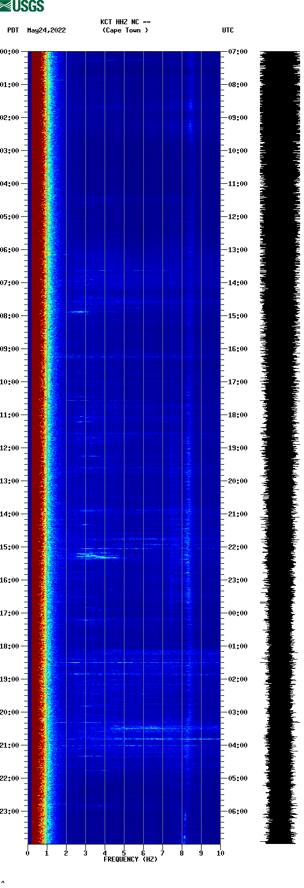
Task: Click the 15:00 PDT time label
Action: (10, 547)
